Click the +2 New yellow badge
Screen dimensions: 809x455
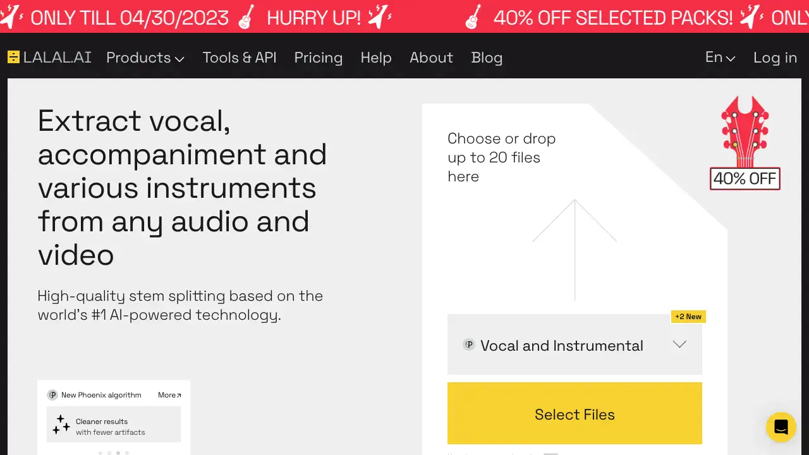pos(688,317)
